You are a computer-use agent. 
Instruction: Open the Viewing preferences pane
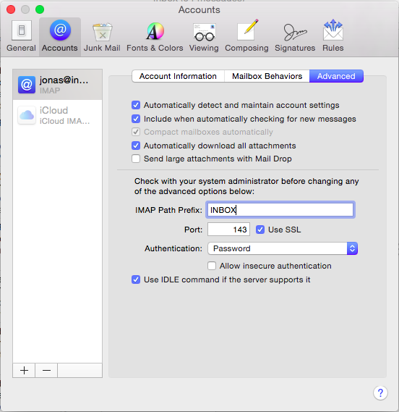click(204, 36)
